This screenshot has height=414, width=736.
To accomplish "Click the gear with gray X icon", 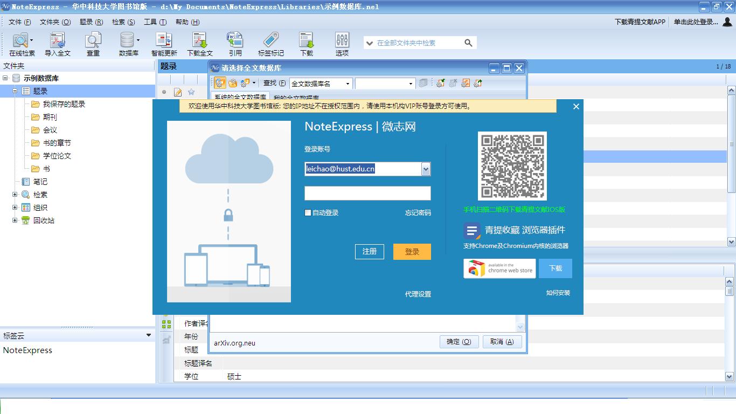I will 453,83.
